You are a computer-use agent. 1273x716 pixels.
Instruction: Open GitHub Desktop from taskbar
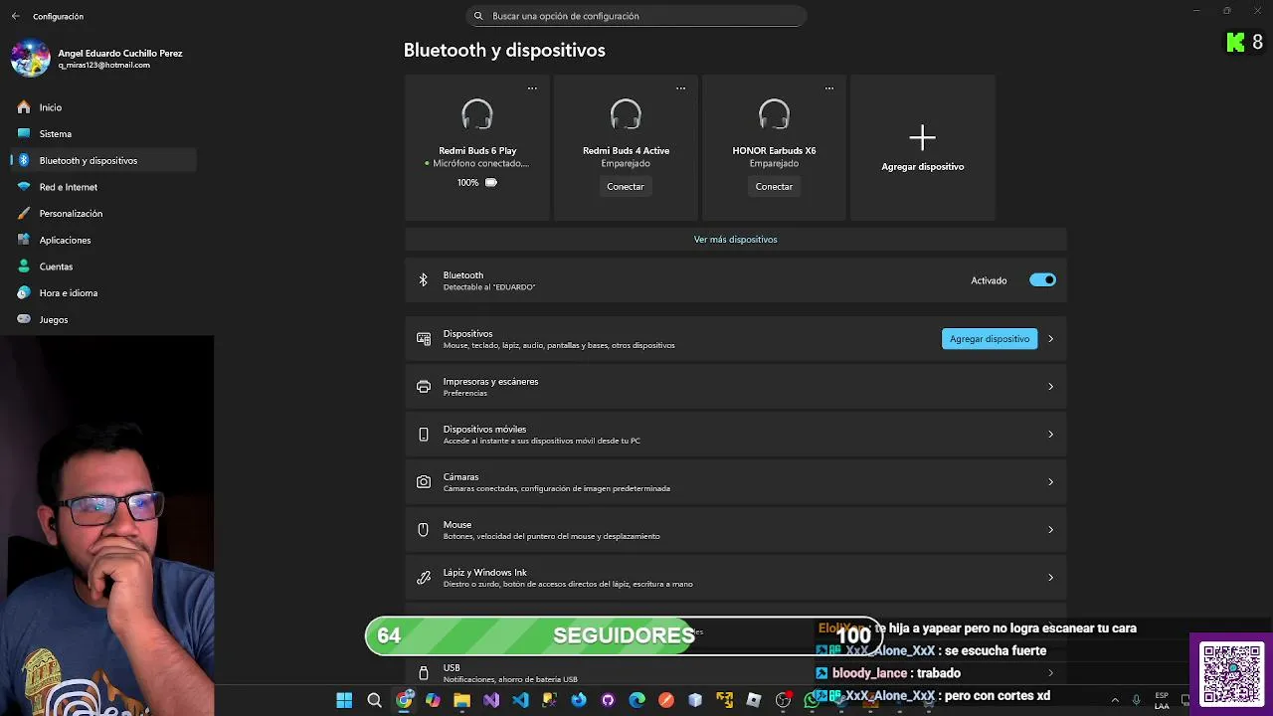click(x=608, y=700)
